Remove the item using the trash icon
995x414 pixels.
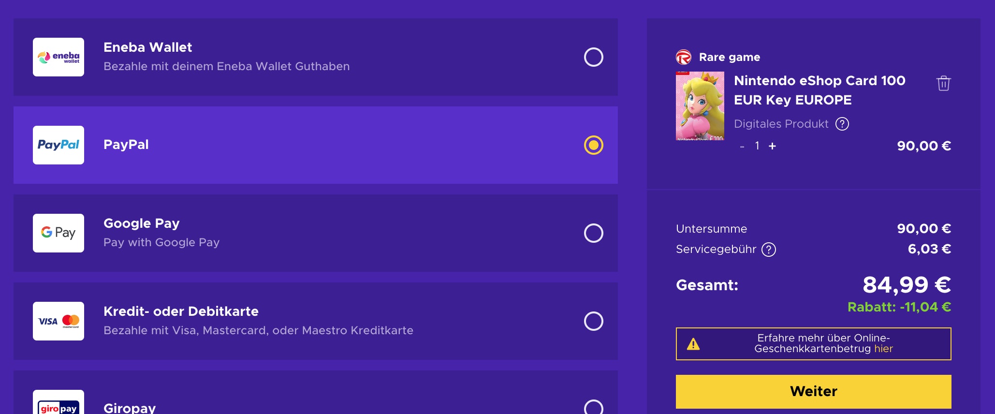click(x=943, y=83)
